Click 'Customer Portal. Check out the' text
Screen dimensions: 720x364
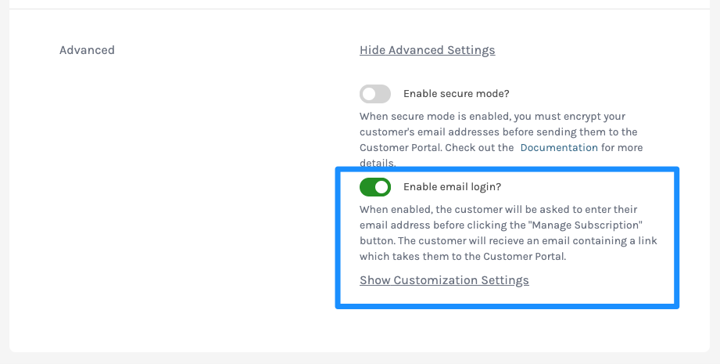pyautogui.click(x=437, y=147)
